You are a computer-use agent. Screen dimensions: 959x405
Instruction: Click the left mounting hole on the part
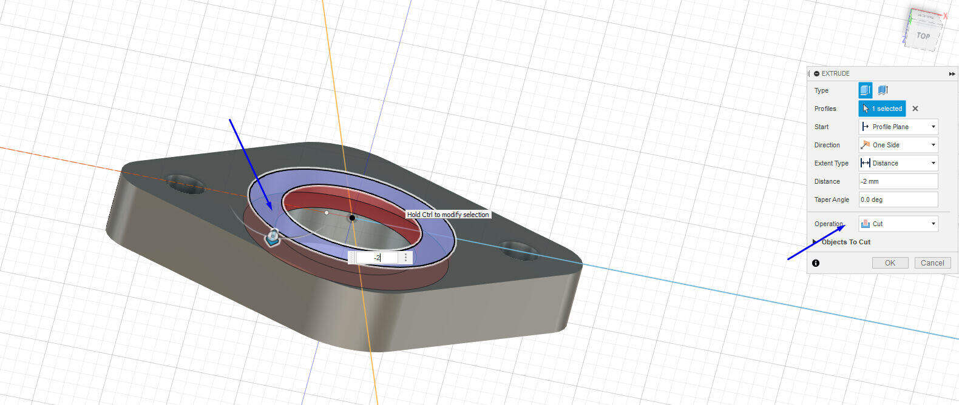point(186,184)
